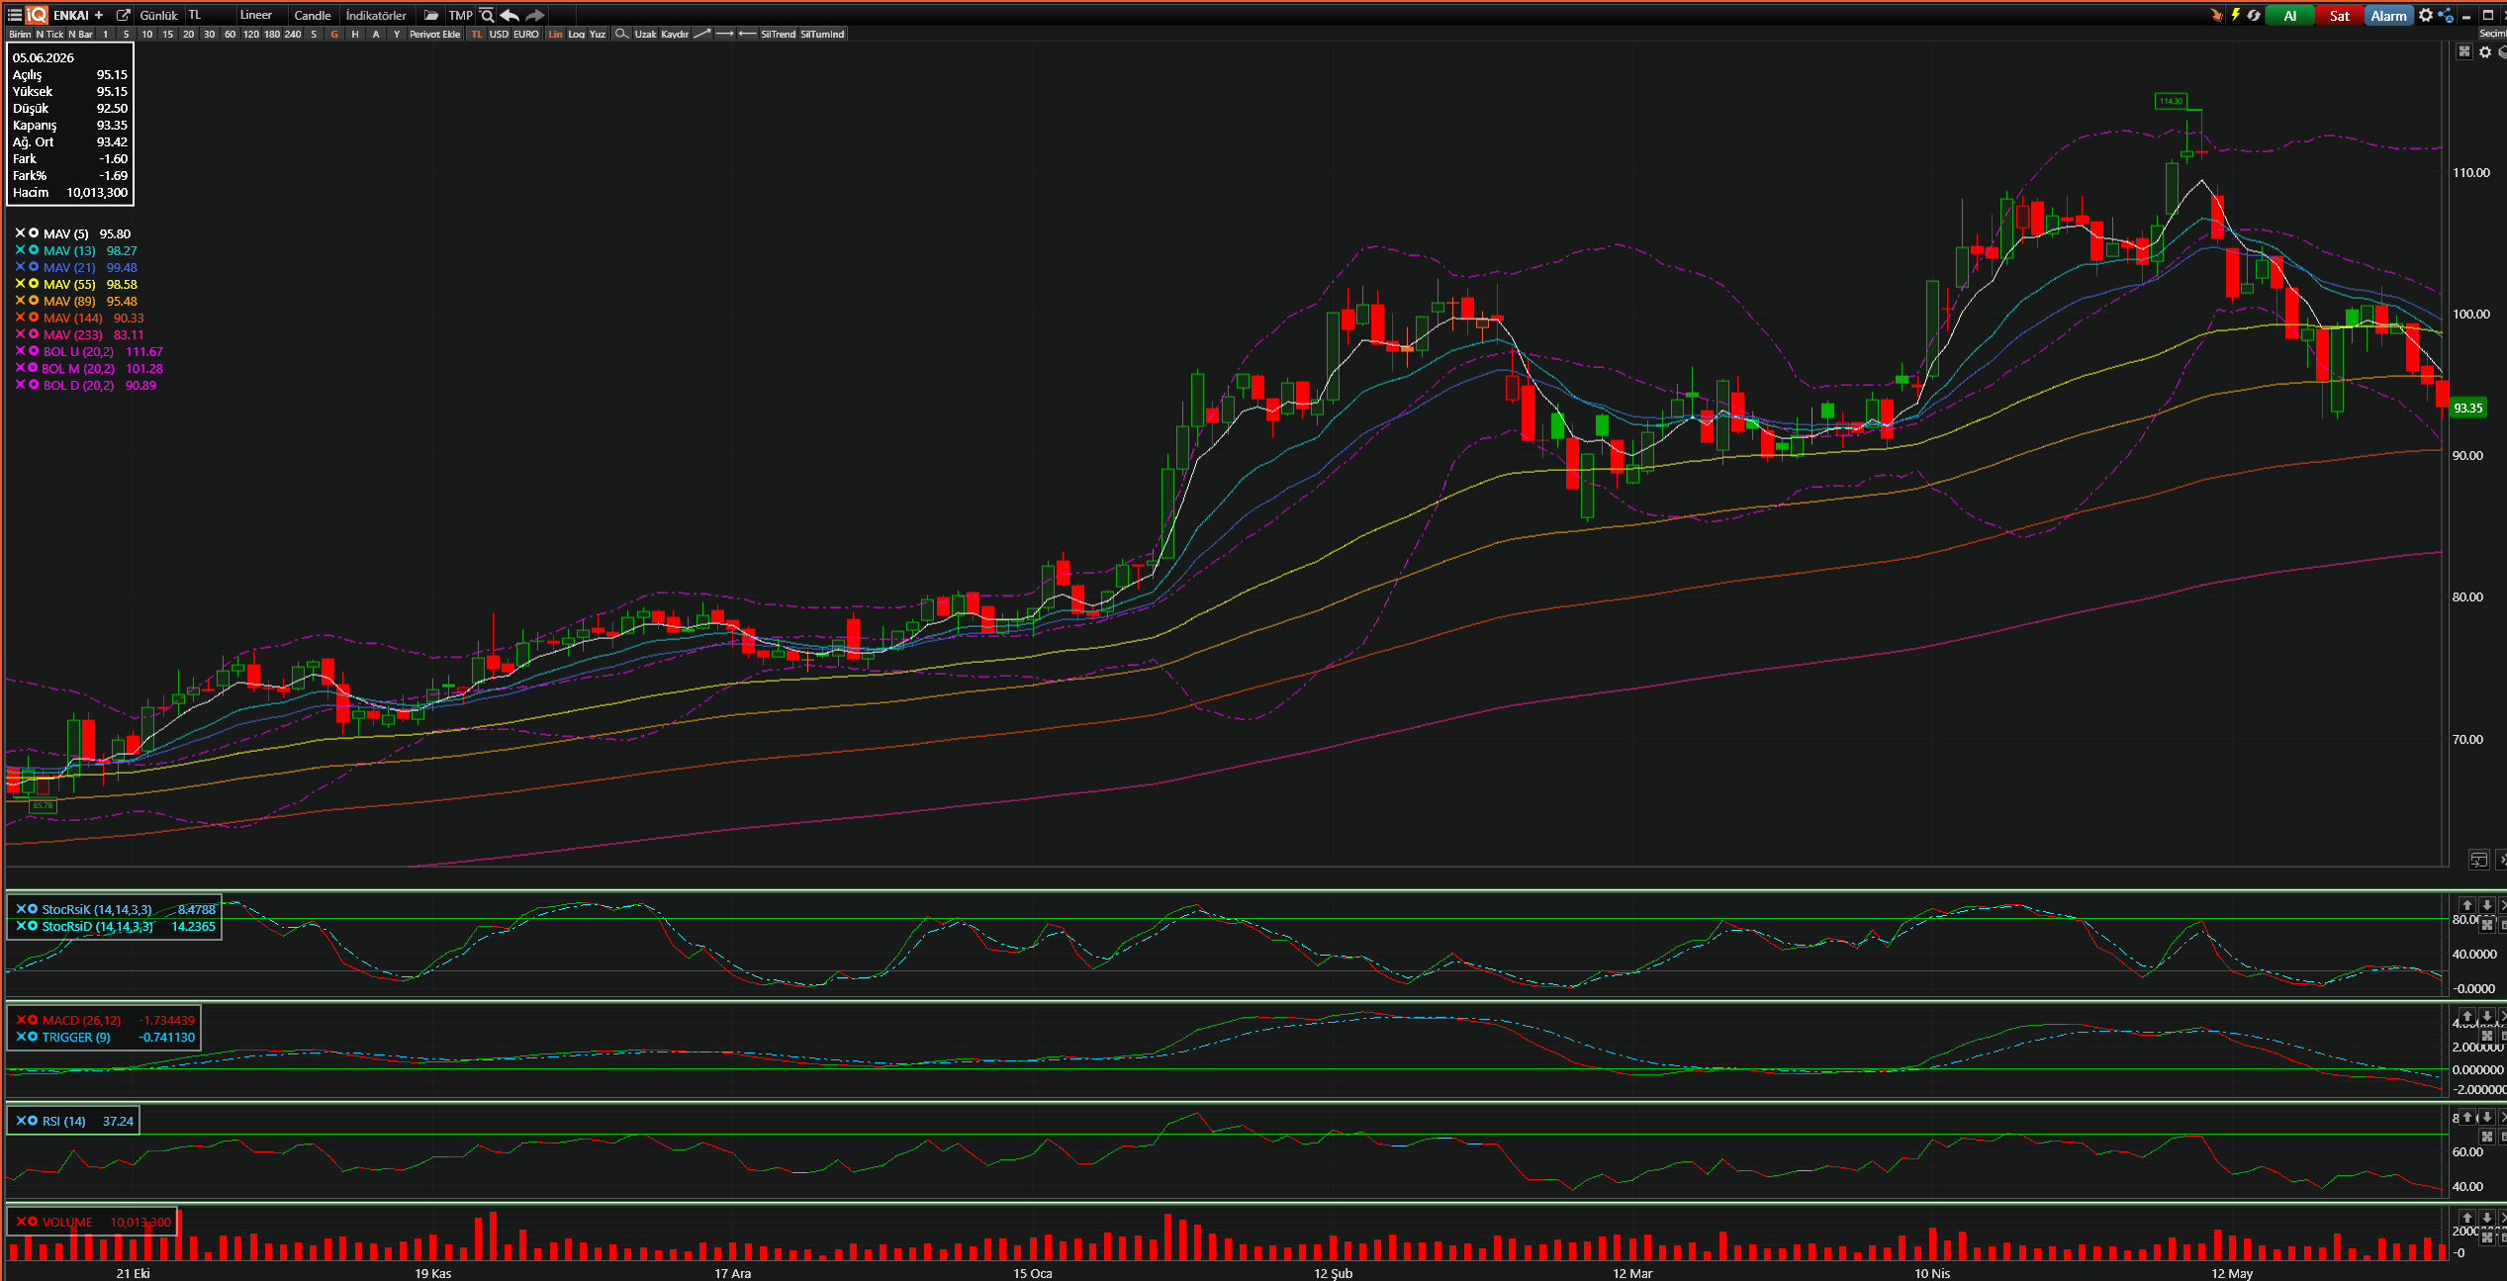Open the TMP template dropdown
Image resolution: width=2507 pixels, height=1281 pixels.
(460, 15)
